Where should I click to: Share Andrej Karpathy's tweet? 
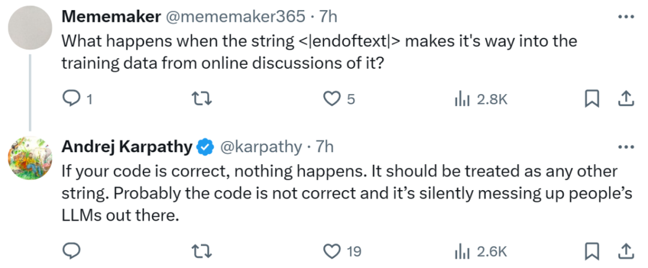pos(625,250)
